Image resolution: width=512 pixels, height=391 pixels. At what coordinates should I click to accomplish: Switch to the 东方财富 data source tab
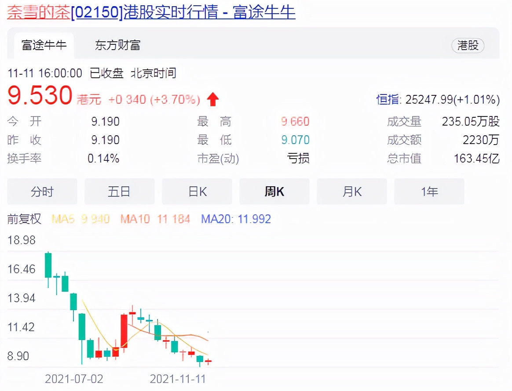coord(116,46)
